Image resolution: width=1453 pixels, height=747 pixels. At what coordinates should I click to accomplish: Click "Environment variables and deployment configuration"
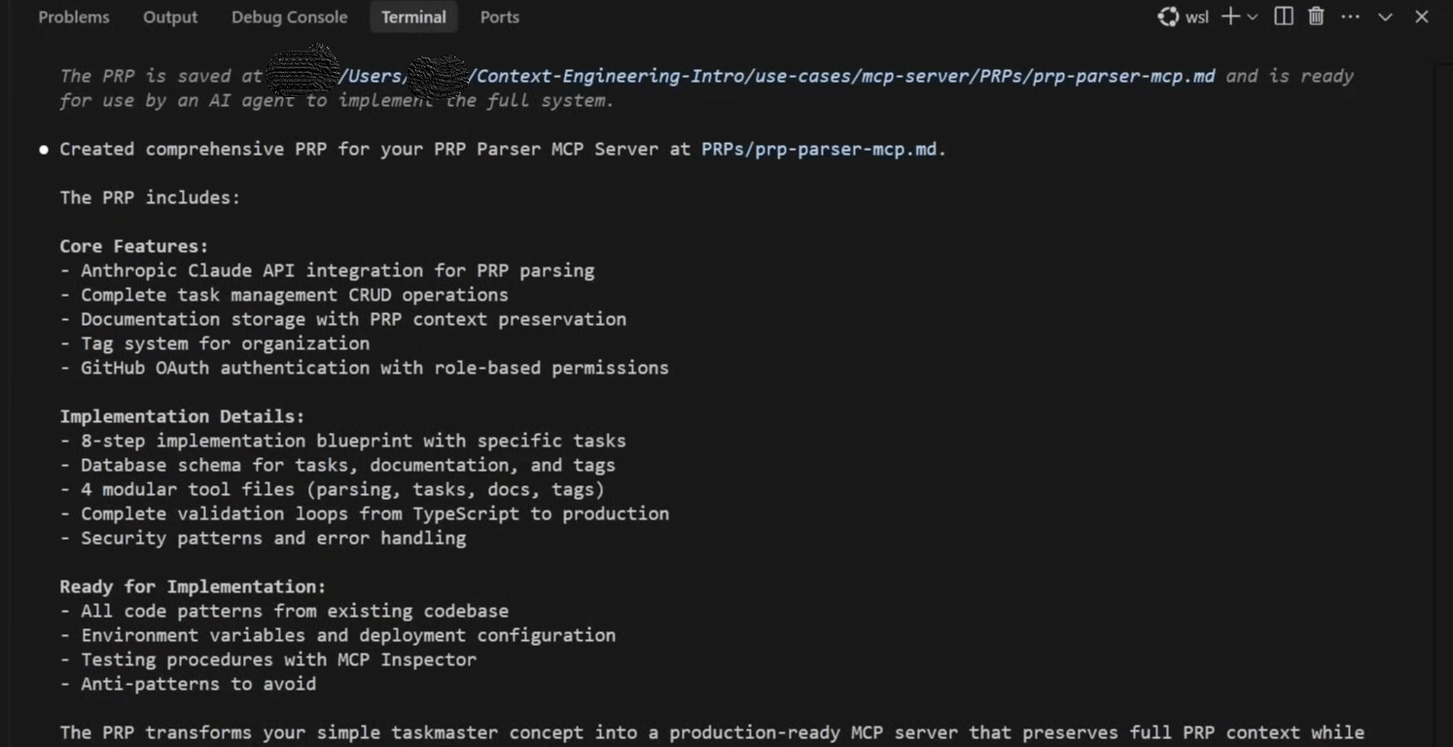pyautogui.click(x=348, y=635)
